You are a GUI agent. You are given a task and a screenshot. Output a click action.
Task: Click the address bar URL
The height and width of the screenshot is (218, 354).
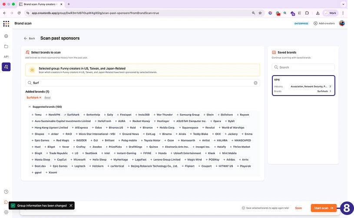tap(95, 13)
